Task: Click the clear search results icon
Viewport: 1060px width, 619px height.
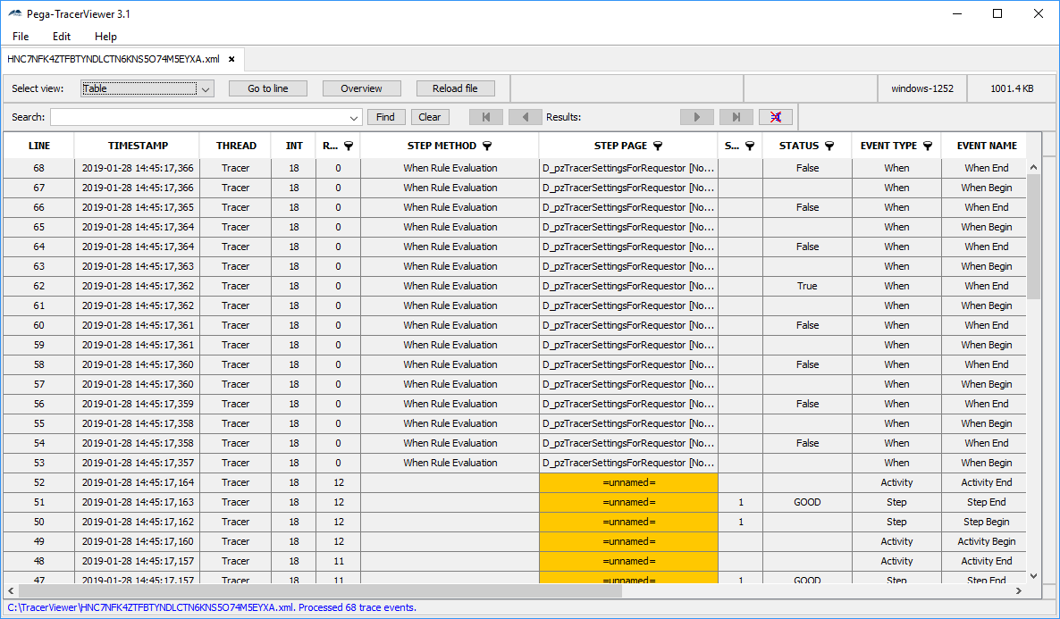Action: pyautogui.click(x=776, y=117)
